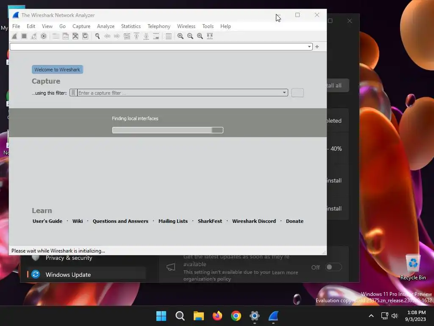The image size is (434, 326).
Task: Open the Wireshark Discord link
Action: [254, 221]
